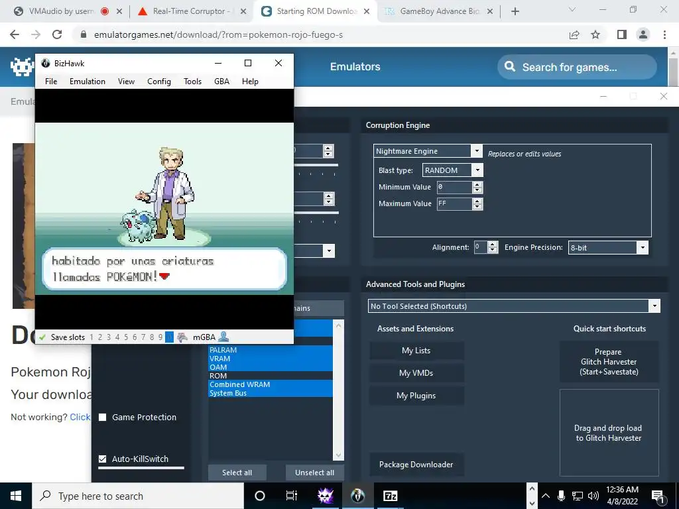Image resolution: width=679 pixels, height=509 pixels.
Task: Open Chrome's three-dot menu
Action: pos(664,34)
